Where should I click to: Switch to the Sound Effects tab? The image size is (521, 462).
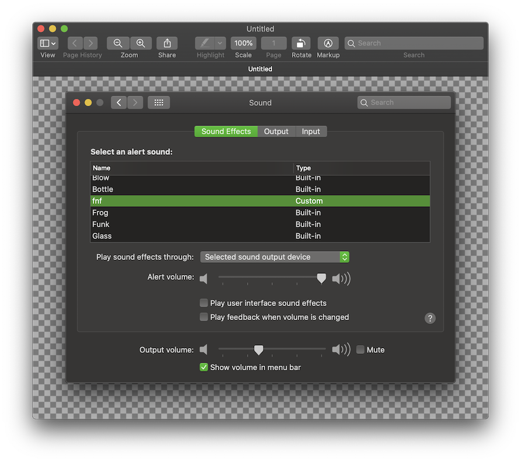[226, 131]
